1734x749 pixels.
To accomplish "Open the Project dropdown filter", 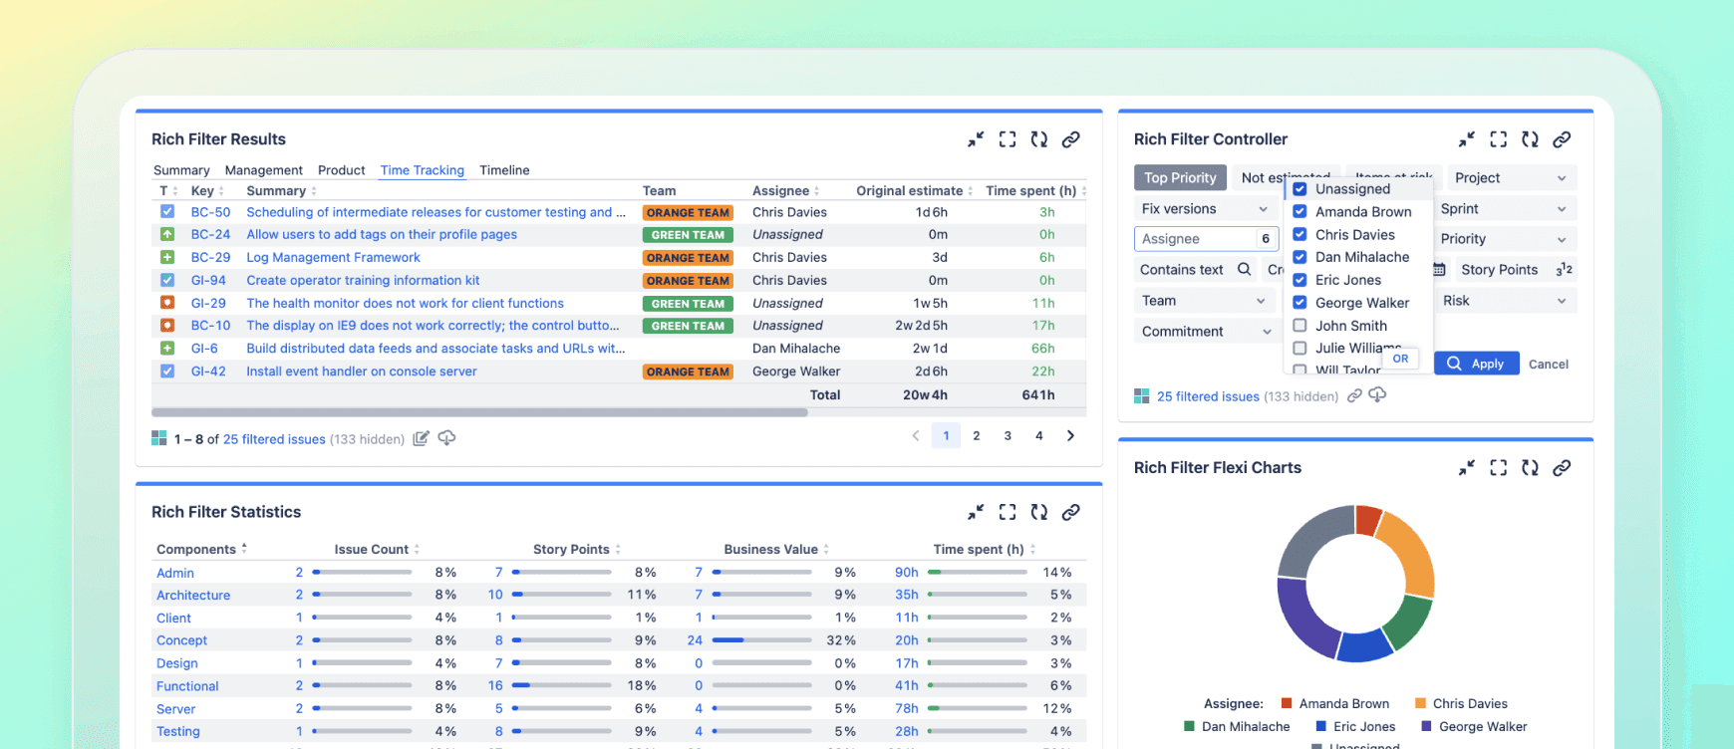I will pyautogui.click(x=1512, y=178).
